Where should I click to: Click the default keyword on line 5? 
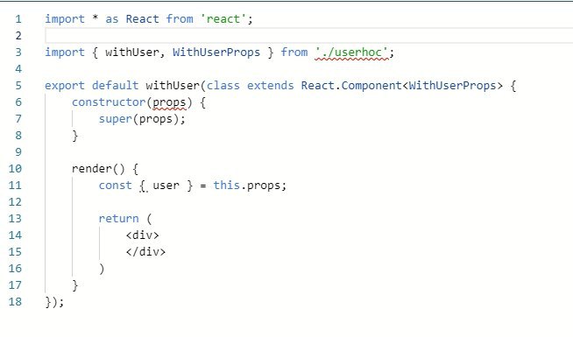[115, 86]
